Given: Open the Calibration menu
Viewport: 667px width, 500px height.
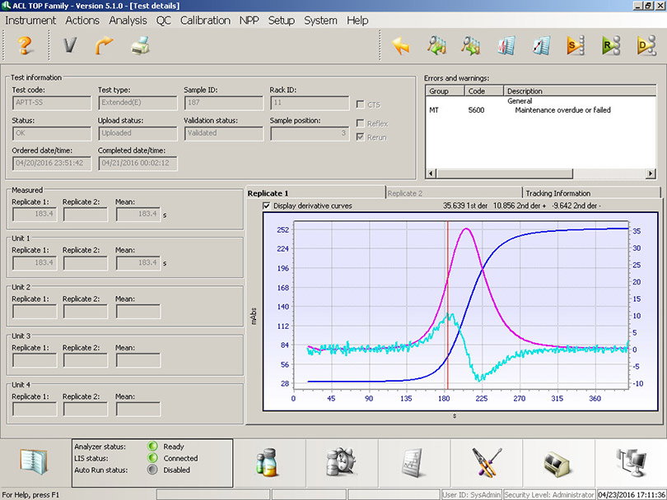Looking at the screenshot, I should (x=205, y=21).
